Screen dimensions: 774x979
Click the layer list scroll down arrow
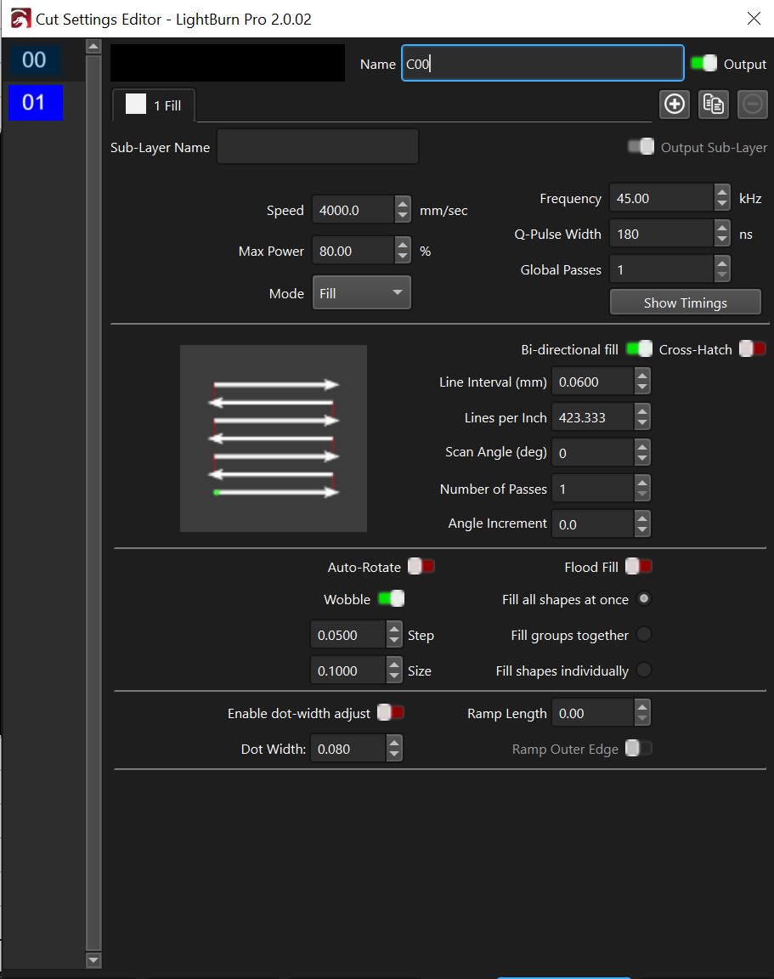pos(93,959)
